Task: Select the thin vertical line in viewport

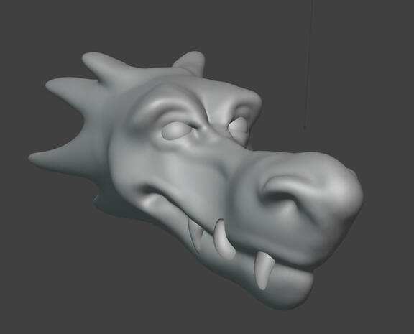Action: (x=309, y=65)
